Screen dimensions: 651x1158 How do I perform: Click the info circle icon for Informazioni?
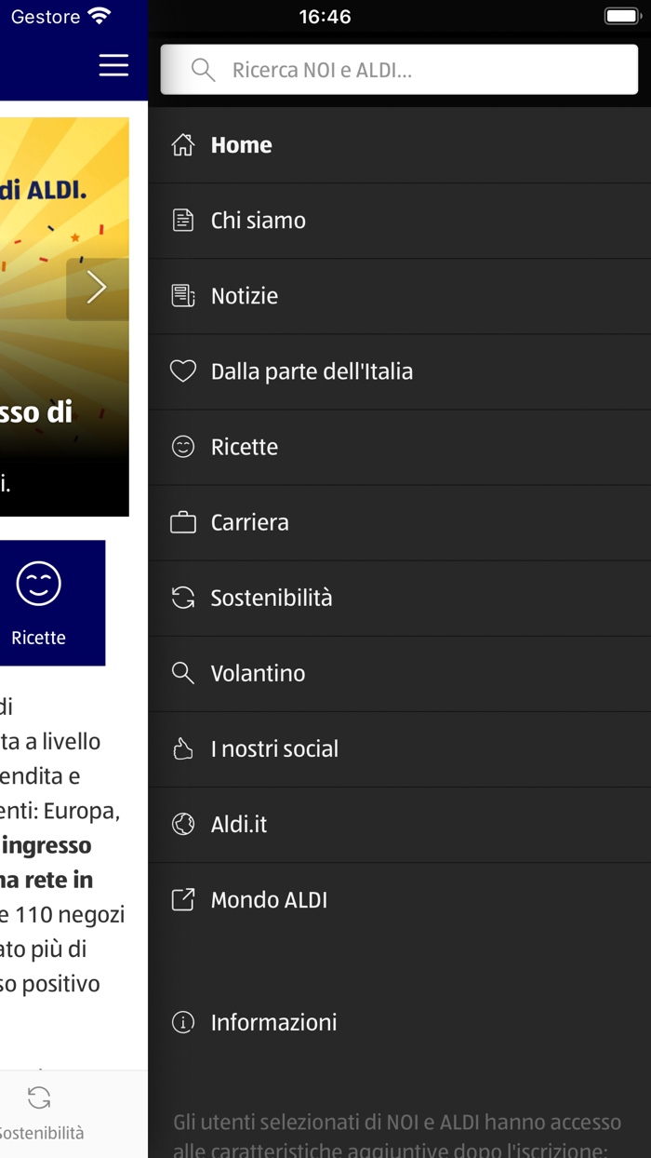click(x=183, y=1022)
